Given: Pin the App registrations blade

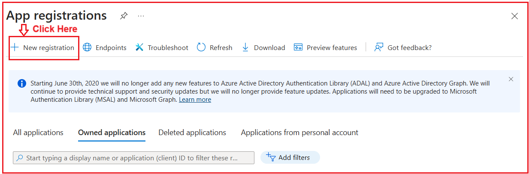Looking at the screenshot, I should (124, 16).
